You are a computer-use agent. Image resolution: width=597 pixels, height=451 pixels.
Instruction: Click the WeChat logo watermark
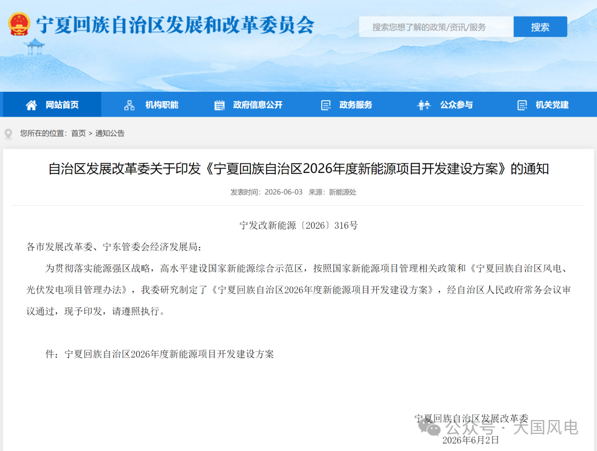click(x=430, y=427)
